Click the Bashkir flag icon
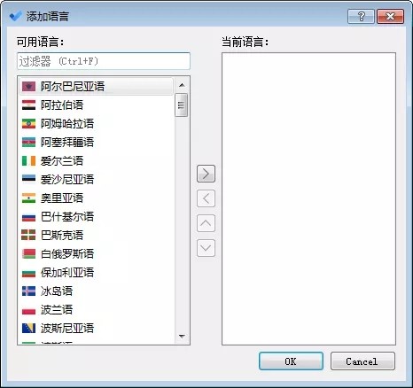Image resolution: width=413 pixels, height=388 pixels. (28, 217)
